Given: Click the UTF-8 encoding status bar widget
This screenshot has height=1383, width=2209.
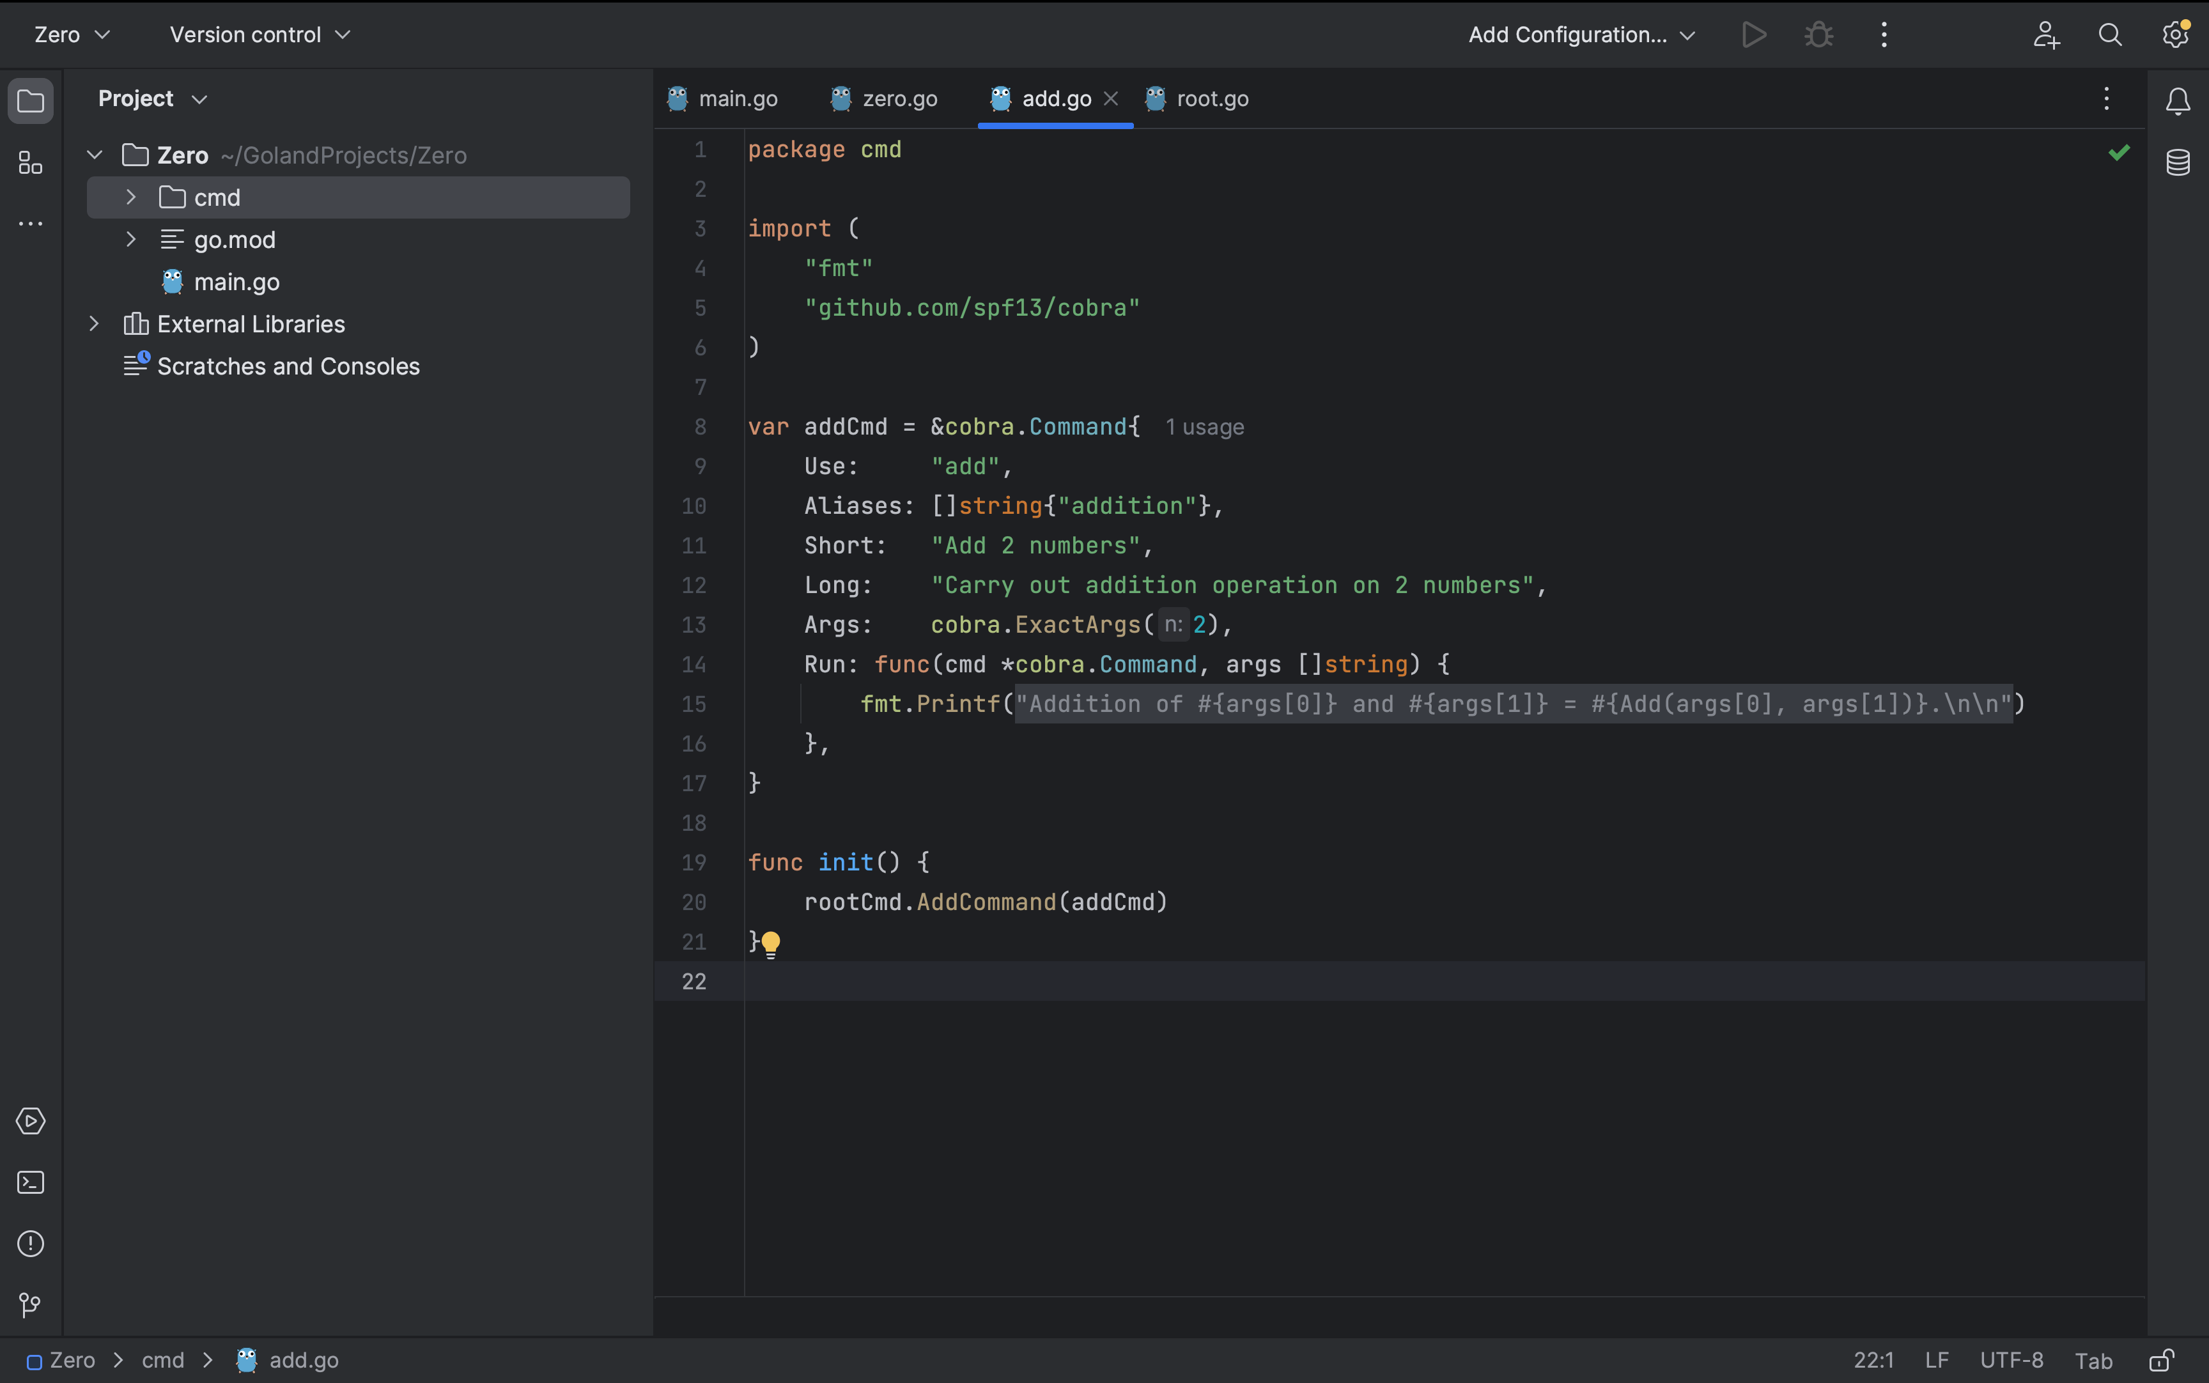Looking at the screenshot, I should (x=2010, y=1360).
